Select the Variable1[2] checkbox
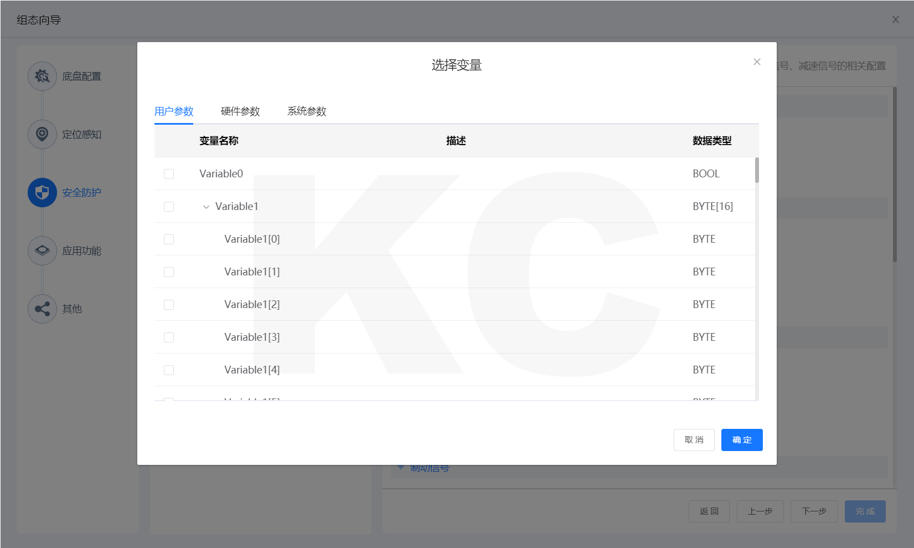Screen dimensions: 914x548 point(169,305)
